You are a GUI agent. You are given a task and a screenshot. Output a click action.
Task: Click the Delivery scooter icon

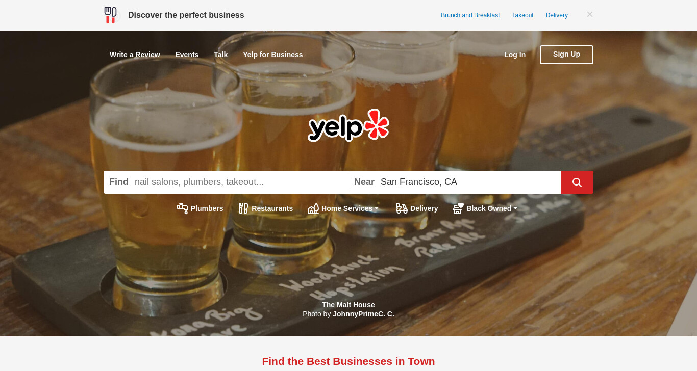(402, 208)
